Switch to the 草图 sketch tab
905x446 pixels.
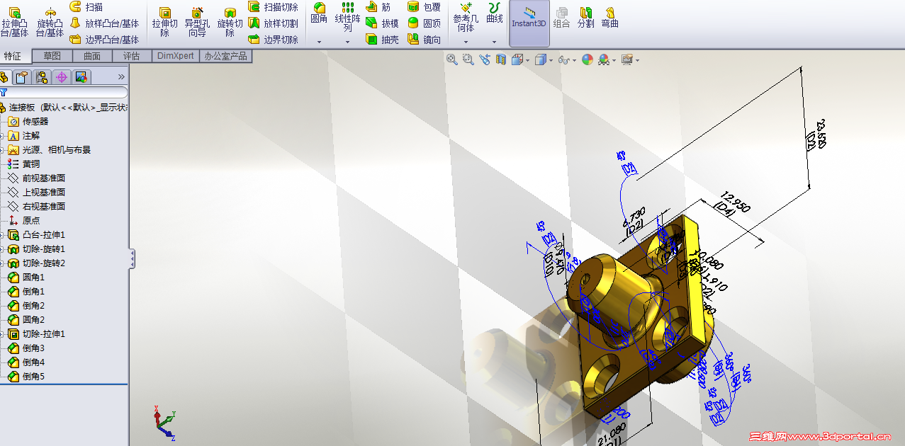(52, 56)
